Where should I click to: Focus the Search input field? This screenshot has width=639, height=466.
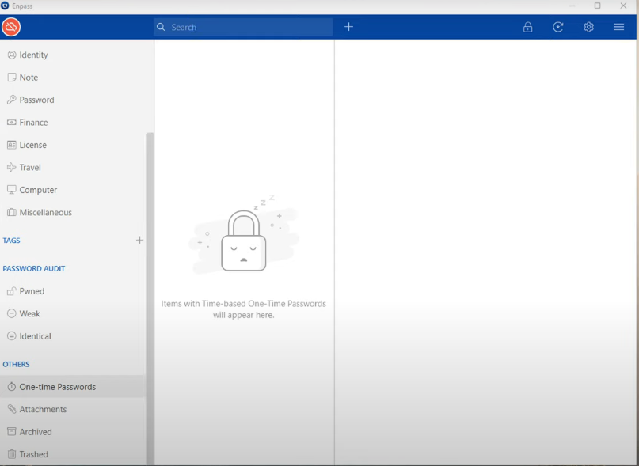tap(243, 27)
